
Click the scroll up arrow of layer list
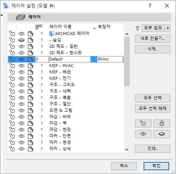pos(127,34)
